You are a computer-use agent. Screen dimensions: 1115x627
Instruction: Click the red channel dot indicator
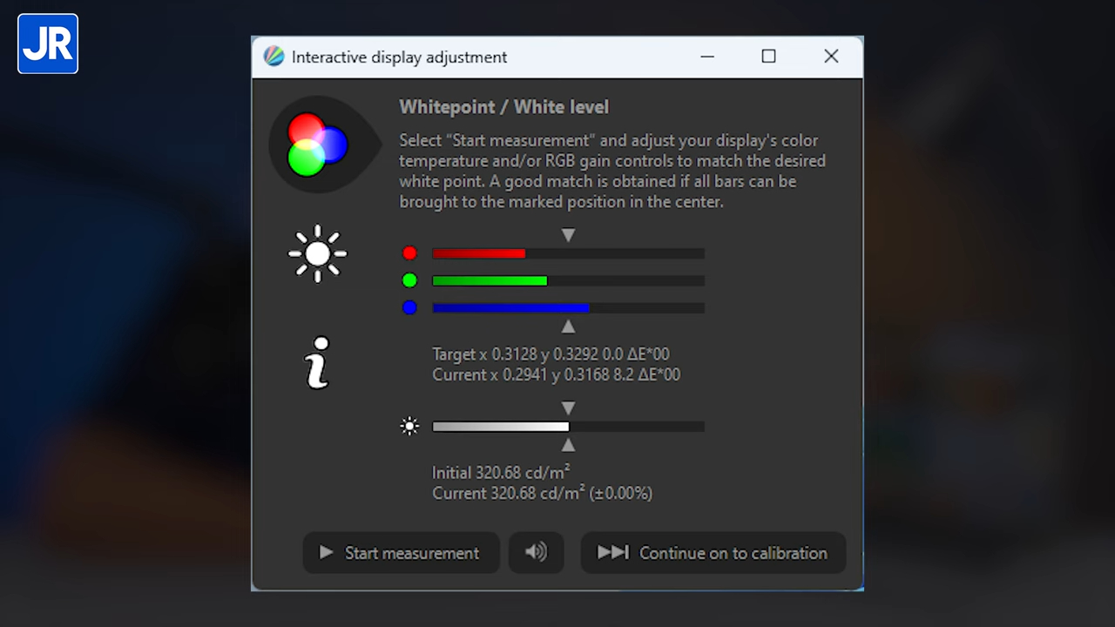click(409, 253)
